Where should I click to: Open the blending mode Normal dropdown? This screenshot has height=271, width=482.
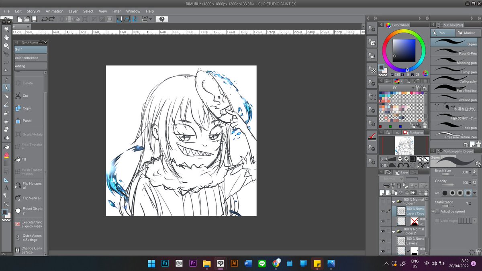click(392, 179)
